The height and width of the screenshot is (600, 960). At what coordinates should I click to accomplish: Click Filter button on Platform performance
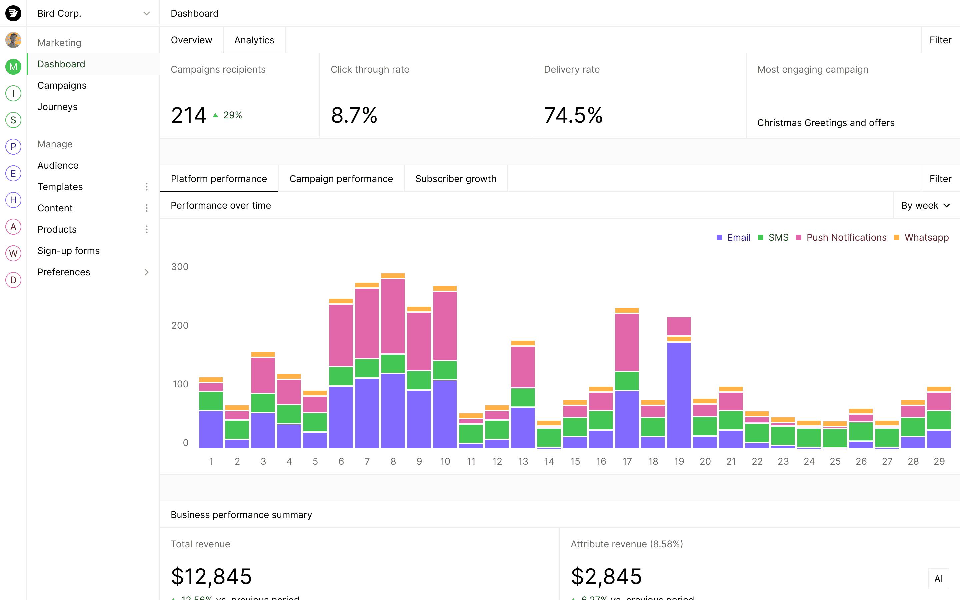[x=941, y=178]
